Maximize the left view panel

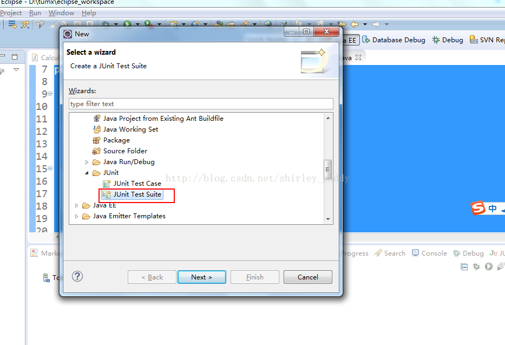click(15, 57)
